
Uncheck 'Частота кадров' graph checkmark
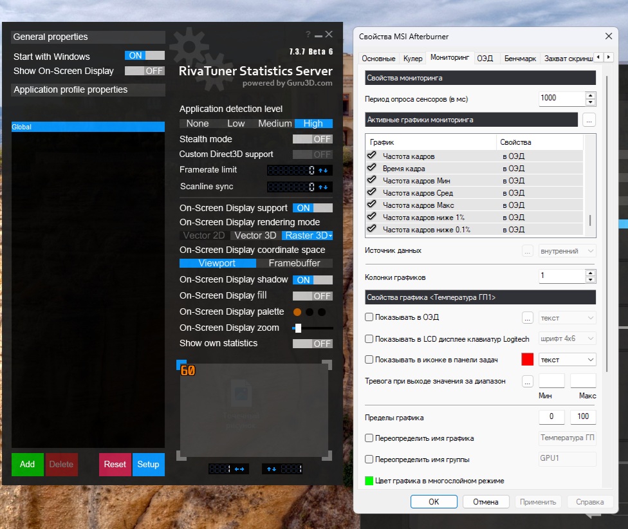tap(372, 155)
